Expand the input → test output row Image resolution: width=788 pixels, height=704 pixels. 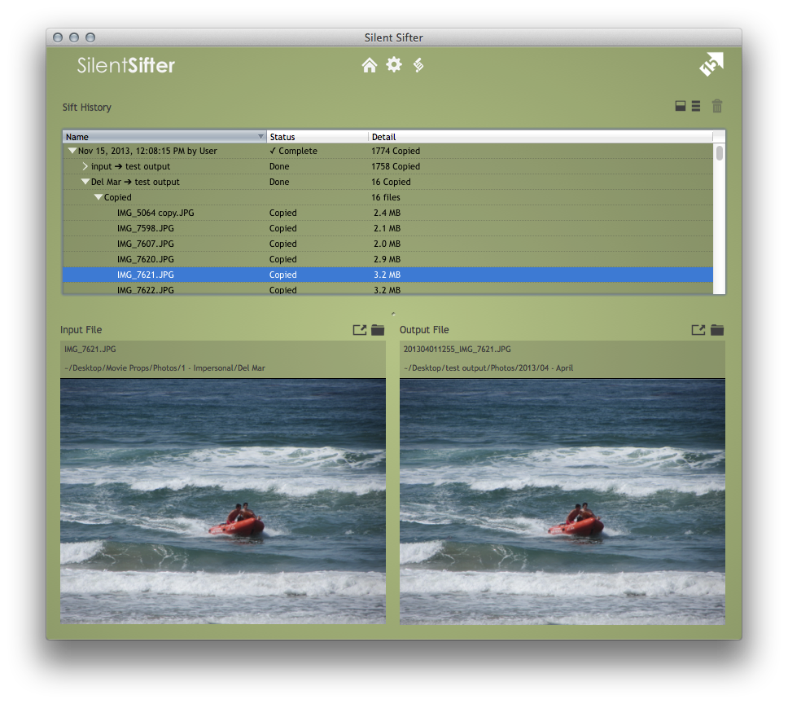point(85,166)
